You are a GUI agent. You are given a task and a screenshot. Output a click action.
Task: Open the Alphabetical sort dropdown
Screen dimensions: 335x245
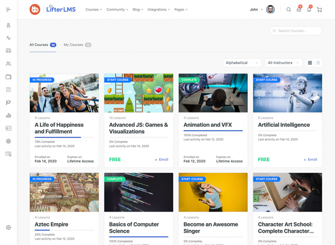click(x=242, y=63)
